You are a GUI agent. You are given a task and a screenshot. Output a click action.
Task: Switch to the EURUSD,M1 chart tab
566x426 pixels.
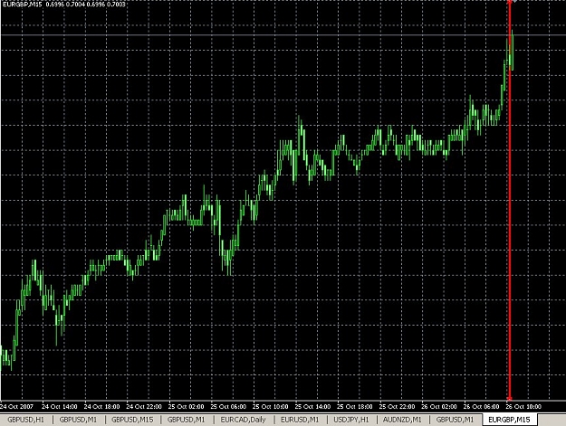(300, 420)
